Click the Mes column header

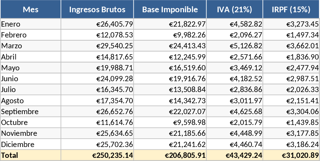[x=31, y=9]
